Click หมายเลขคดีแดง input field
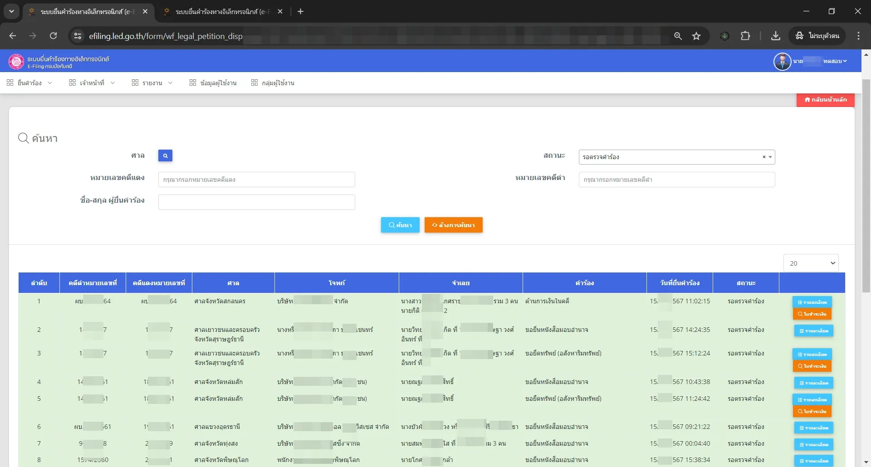 [x=257, y=180]
